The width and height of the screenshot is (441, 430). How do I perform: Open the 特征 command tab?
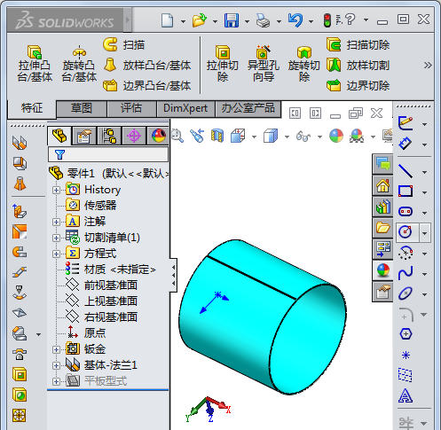(x=32, y=108)
